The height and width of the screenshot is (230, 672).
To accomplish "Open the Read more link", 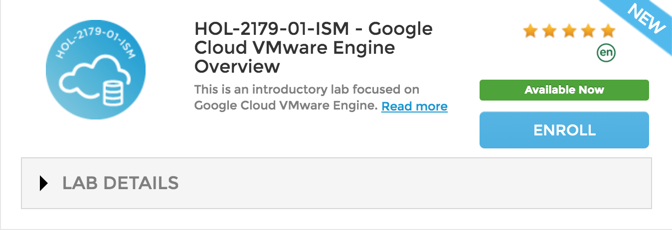I will point(414,107).
